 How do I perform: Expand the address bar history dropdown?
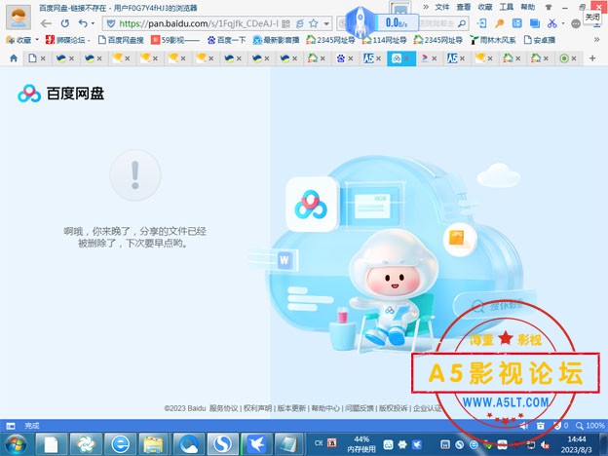[x=326, y=23]
